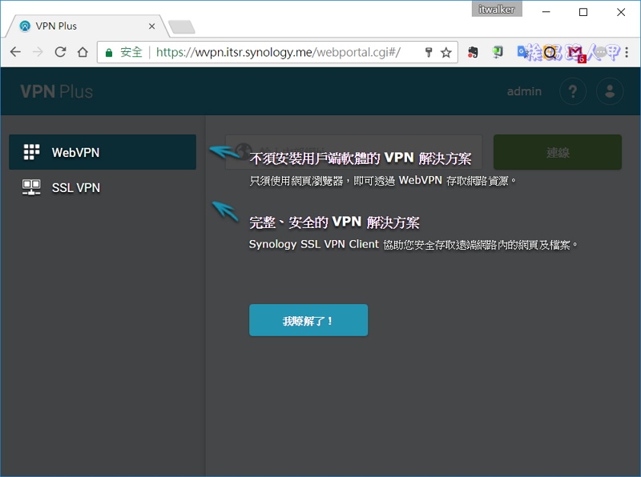This screenshot has height=477, width=641.
Task: Open the user account avatar icon
Action: pyautogui.click(x=610, y=91)
